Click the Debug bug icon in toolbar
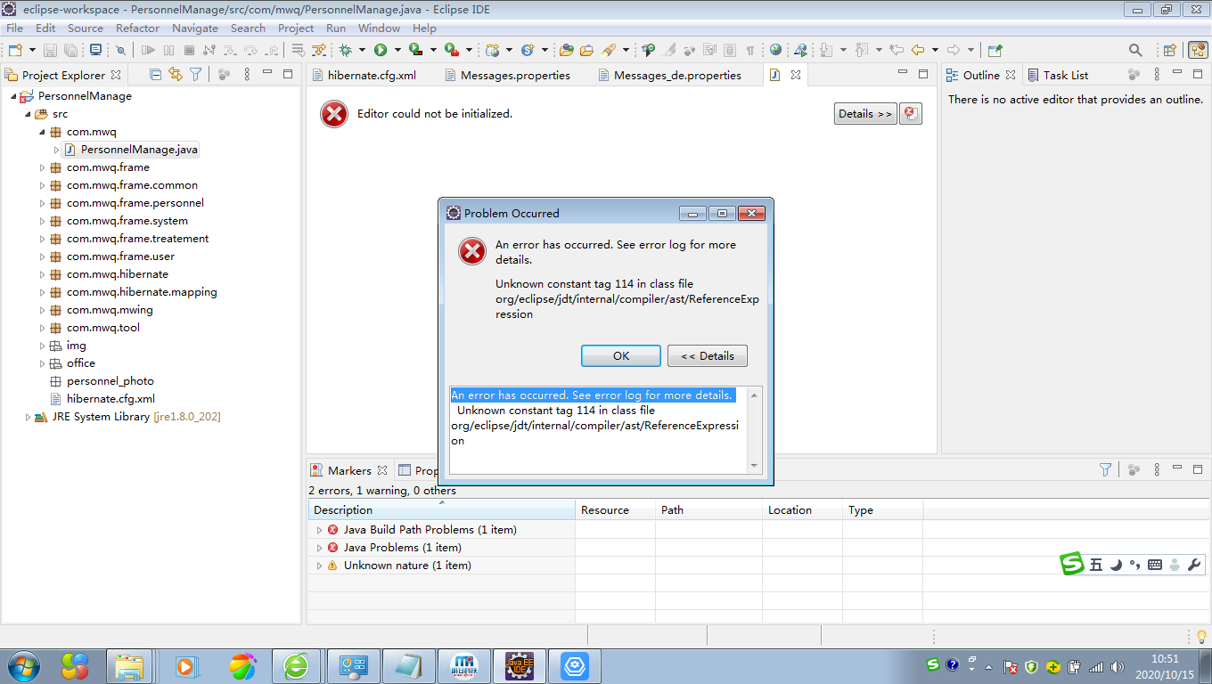 click(345, 51)
